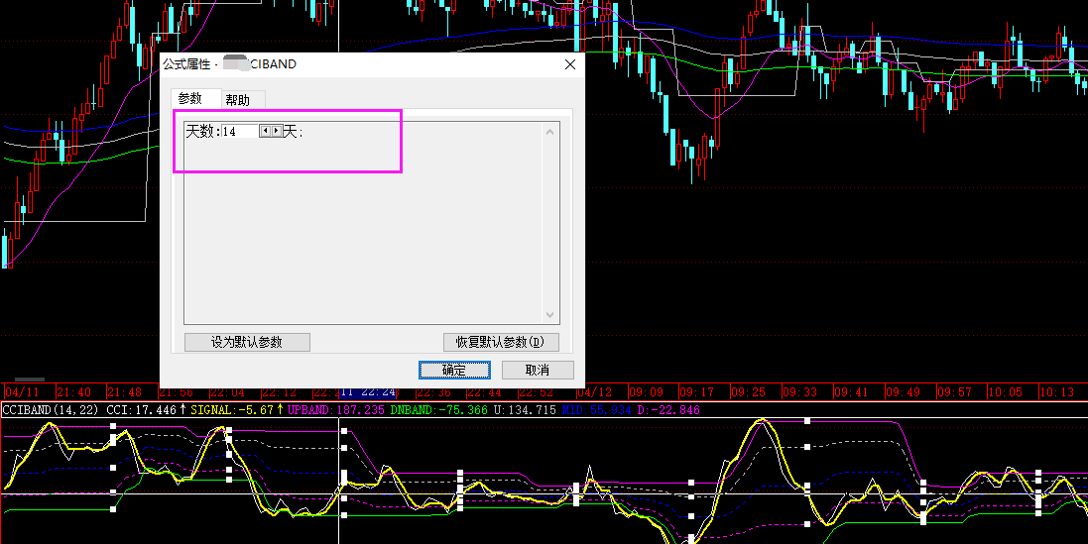
Task: Click the 22:44 time axis label
Action: 485,393
